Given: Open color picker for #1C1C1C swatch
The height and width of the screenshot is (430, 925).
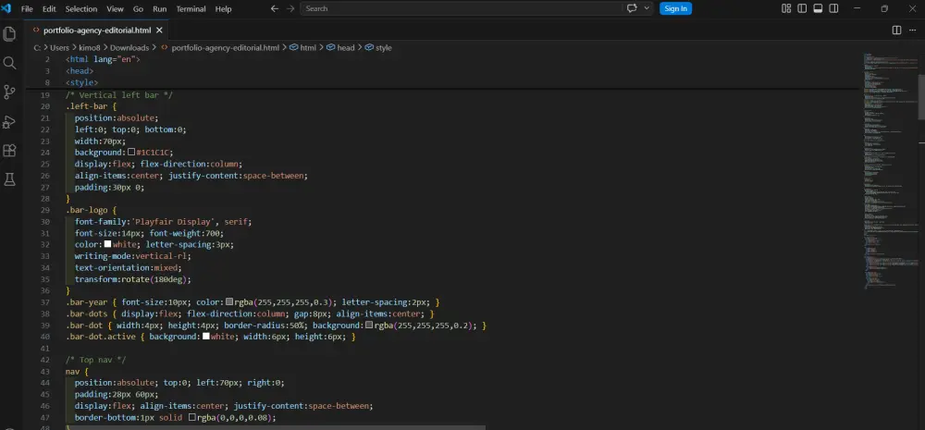Looking at the screenshot, I should coord(131,153).
